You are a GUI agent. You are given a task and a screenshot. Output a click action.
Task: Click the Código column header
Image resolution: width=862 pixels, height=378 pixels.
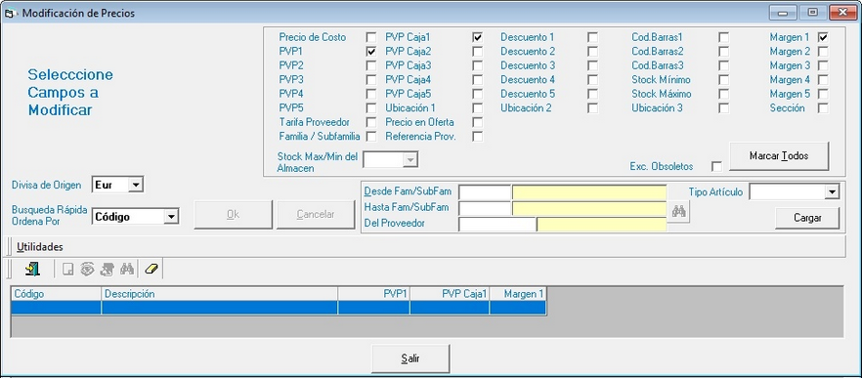click(56, 294)
